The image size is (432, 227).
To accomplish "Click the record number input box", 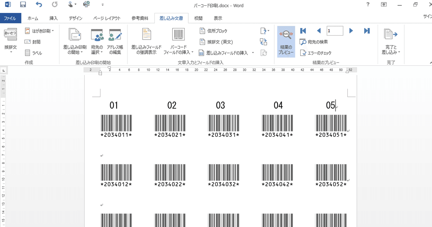I will [335, 31].
